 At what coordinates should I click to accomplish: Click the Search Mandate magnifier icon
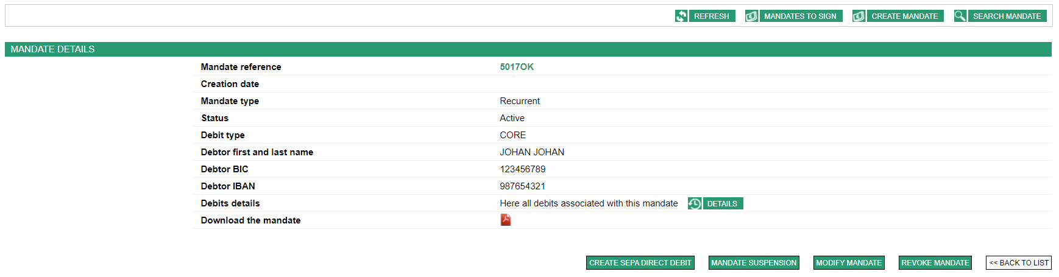coord(960,16)
